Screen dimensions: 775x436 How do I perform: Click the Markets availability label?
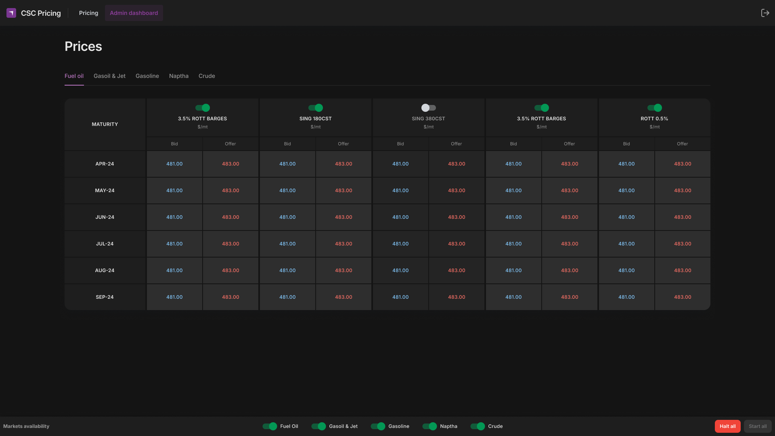pos(26,426)
